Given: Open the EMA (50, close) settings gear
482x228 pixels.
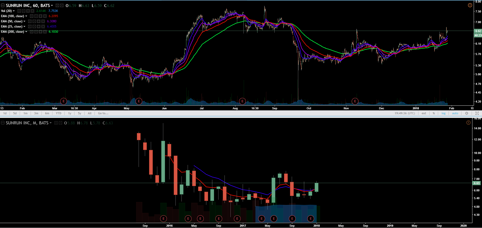Looking at the screenshot, I should pyautogui.click(x=34, y=21).
